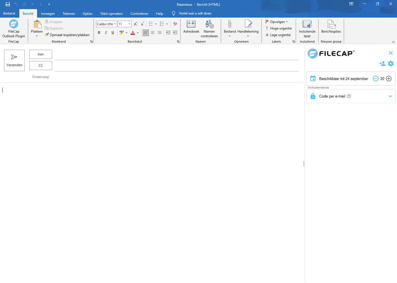Decrease font size
This screenshot has width=397, height=283.
tap(142, 24)
